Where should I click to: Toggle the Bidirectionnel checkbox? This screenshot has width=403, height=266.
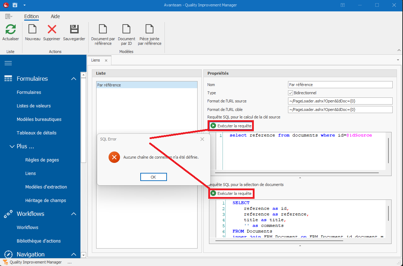291,93
